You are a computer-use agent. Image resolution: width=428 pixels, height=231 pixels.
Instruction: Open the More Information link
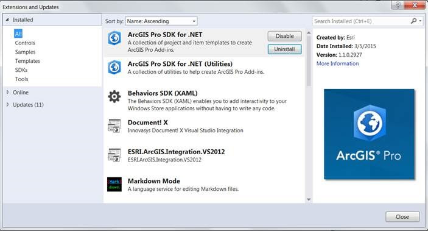[x=338, y=63]
